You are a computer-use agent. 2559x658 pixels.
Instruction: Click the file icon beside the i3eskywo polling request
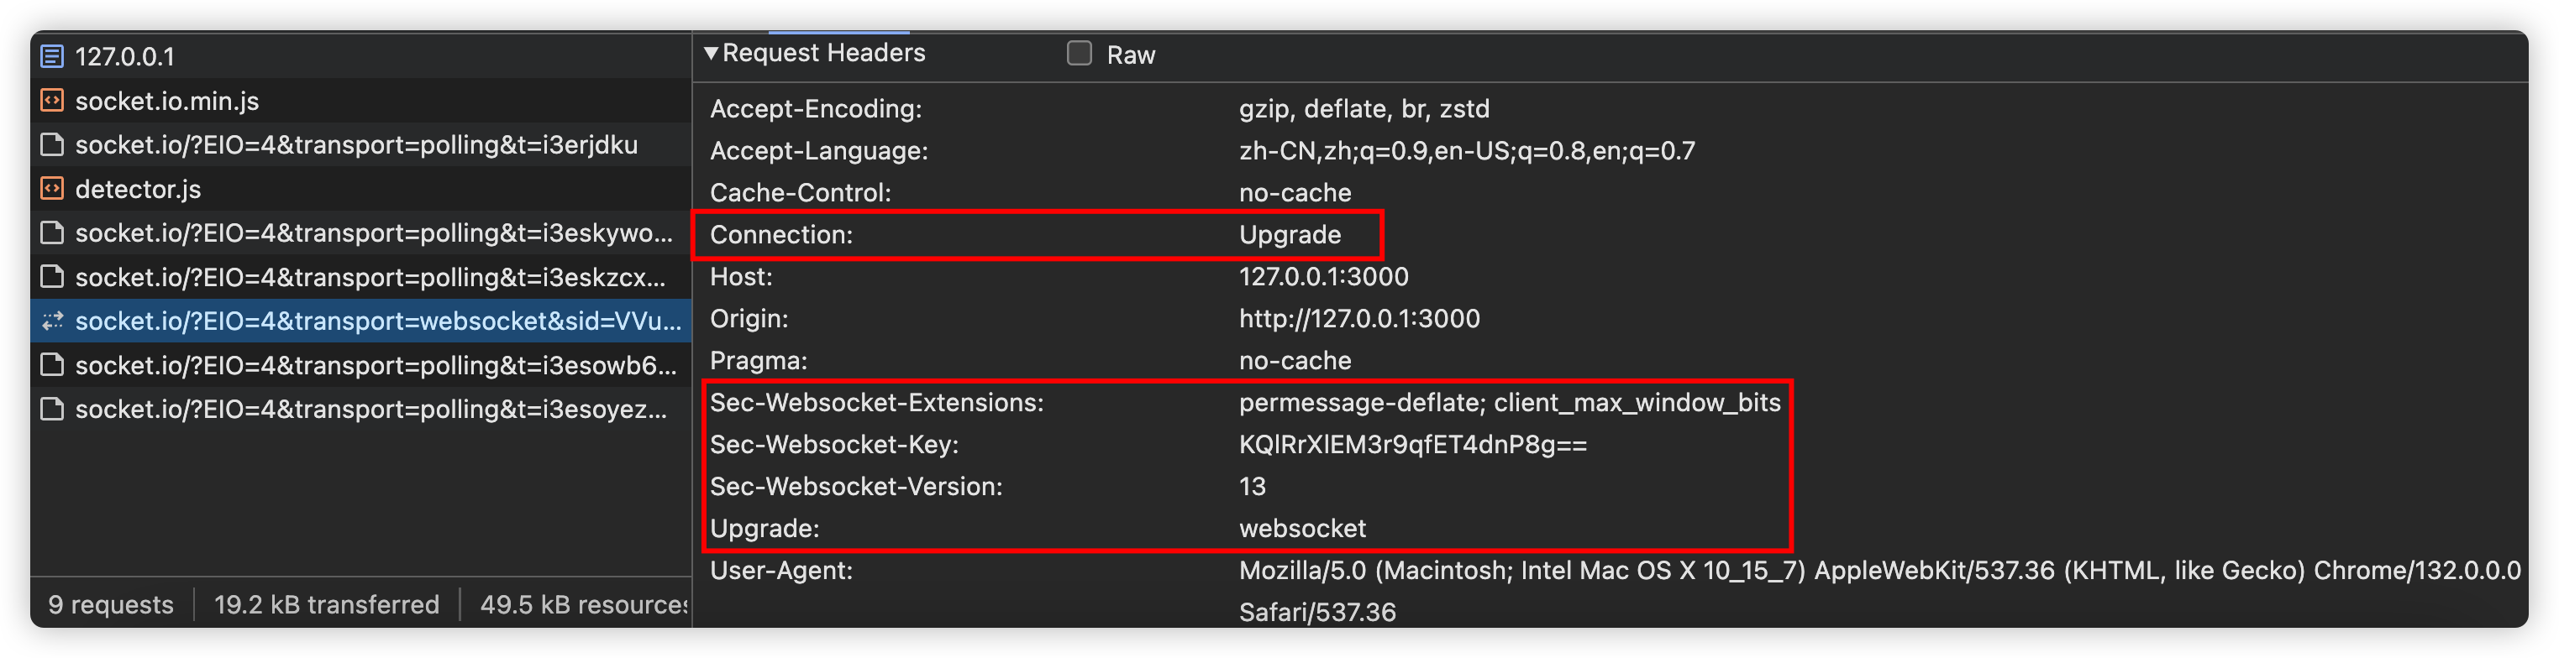click(x=51, y=233)
